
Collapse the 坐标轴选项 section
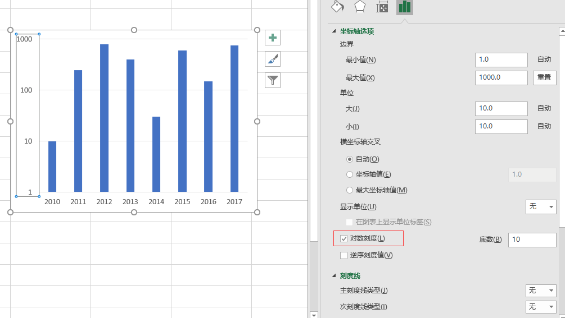pyautogui.click(x=334, y=31)
